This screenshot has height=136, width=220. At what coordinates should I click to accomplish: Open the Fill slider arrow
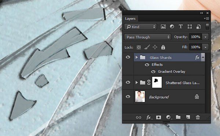205,47
